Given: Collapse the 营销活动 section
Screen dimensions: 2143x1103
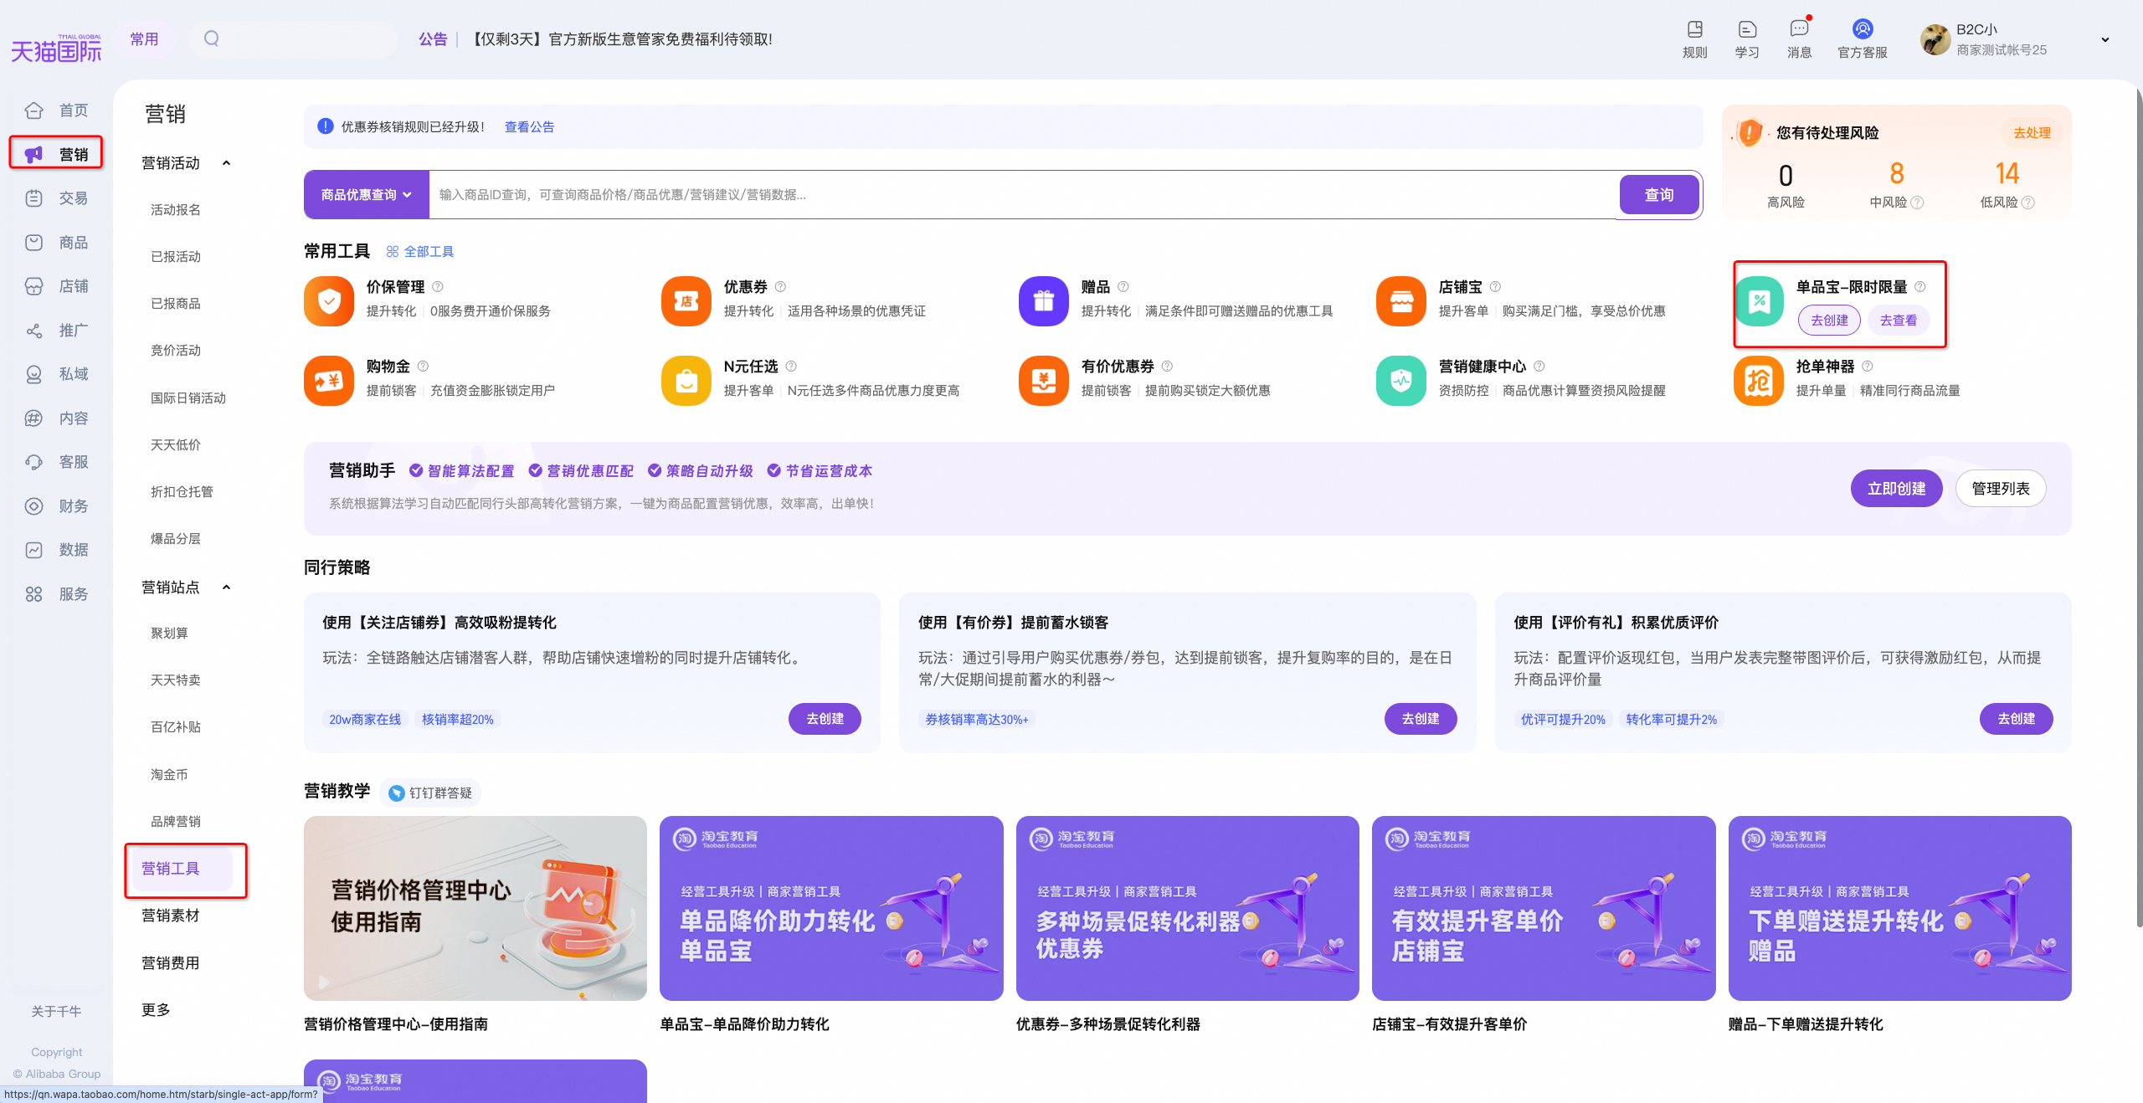Looking at the screenshot, I should [226, 162].
